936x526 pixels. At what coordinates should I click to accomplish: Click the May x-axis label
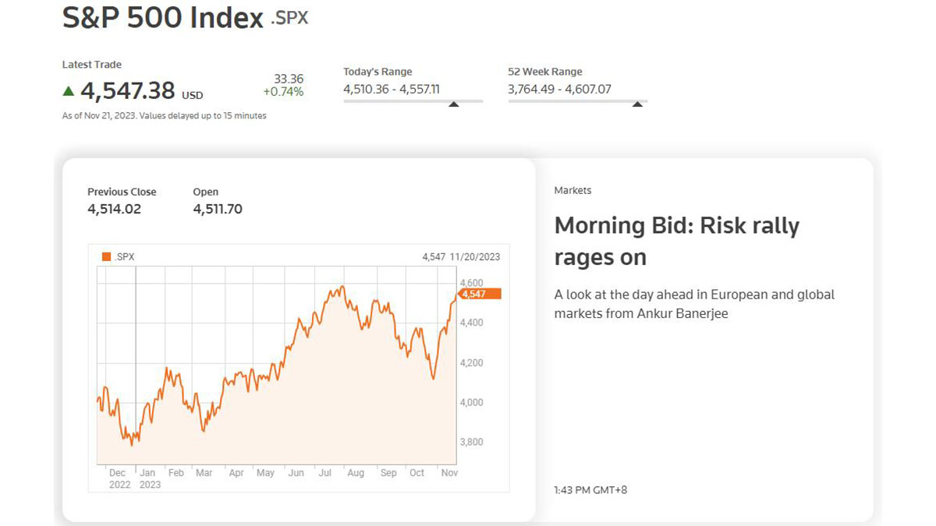pyautogui.click(x=265, y=473)
